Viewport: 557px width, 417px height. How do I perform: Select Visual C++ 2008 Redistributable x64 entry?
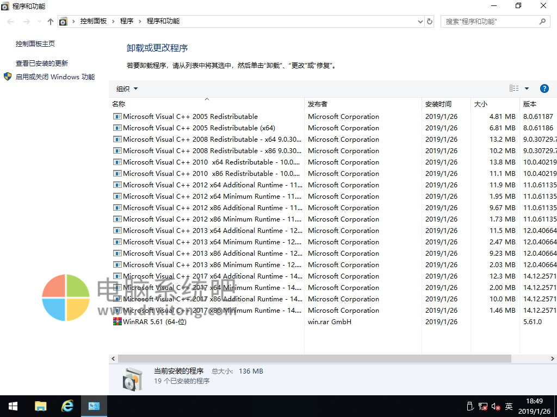(332, 139)
